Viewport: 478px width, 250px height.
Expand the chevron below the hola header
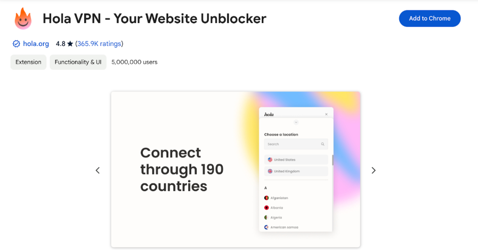pyautogui.click(x=296, y=122)
